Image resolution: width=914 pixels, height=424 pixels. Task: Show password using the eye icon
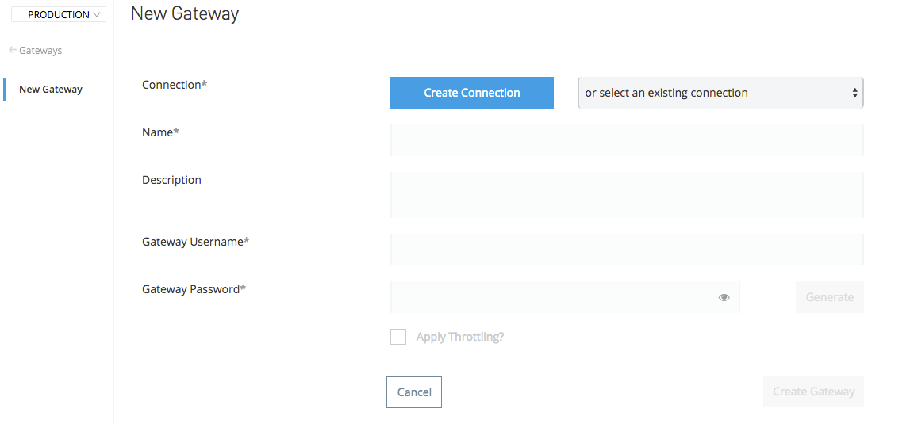point(724,298)
